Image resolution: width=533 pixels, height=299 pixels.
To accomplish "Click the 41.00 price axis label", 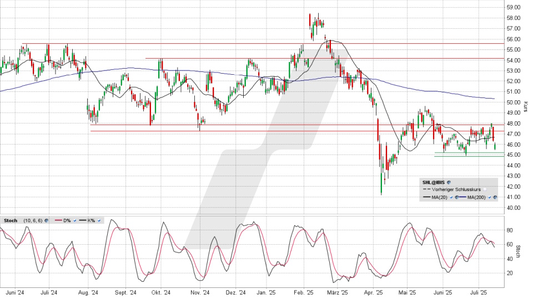I will click(x=513, y=197).
